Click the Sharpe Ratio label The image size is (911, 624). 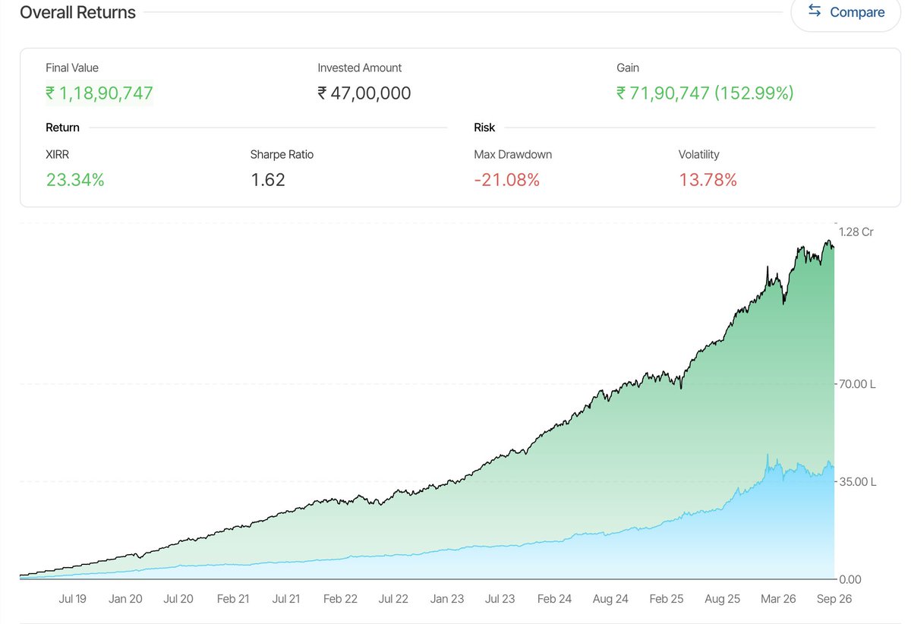(x=282, y=155)
